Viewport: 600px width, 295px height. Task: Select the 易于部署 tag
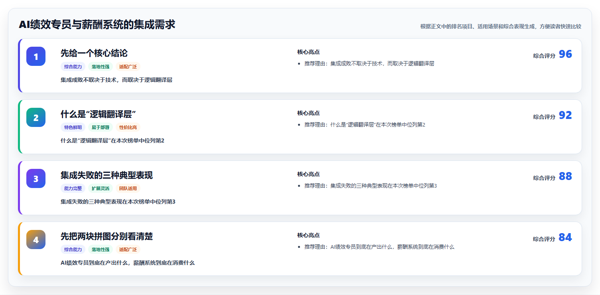pyautogui.click(x=101, y=128)
